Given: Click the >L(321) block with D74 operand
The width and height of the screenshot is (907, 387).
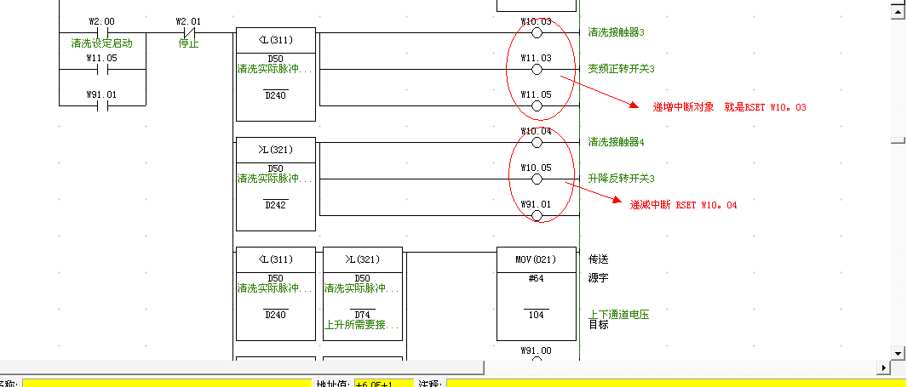Looking at the screenshot, I should coord(362,294).
